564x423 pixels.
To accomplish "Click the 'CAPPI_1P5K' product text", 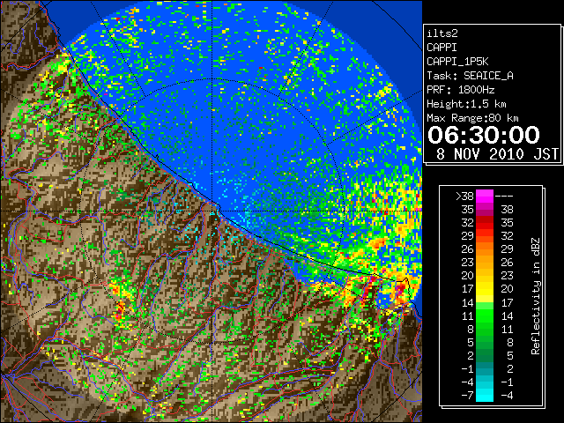I will coord(457,62).
